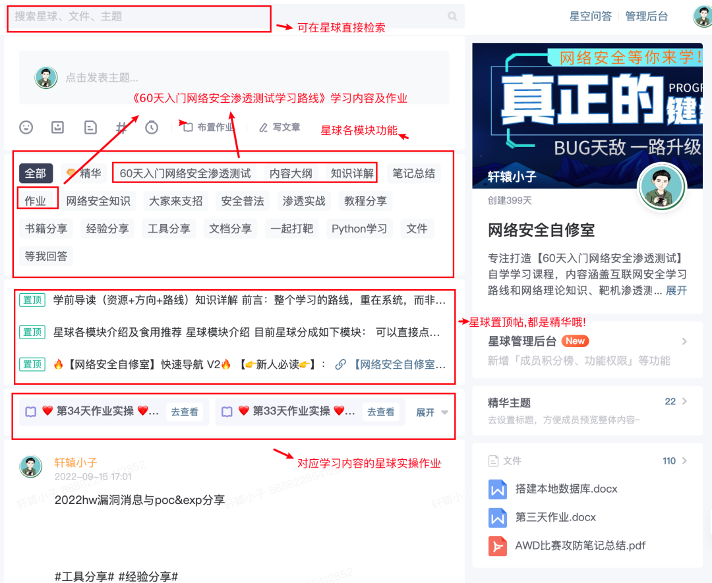Open pinned post 学前导读

[x=233, y=300]
